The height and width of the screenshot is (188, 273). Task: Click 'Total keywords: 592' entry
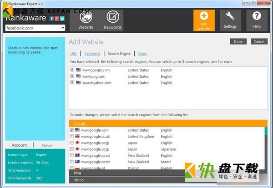click(25, 178)
